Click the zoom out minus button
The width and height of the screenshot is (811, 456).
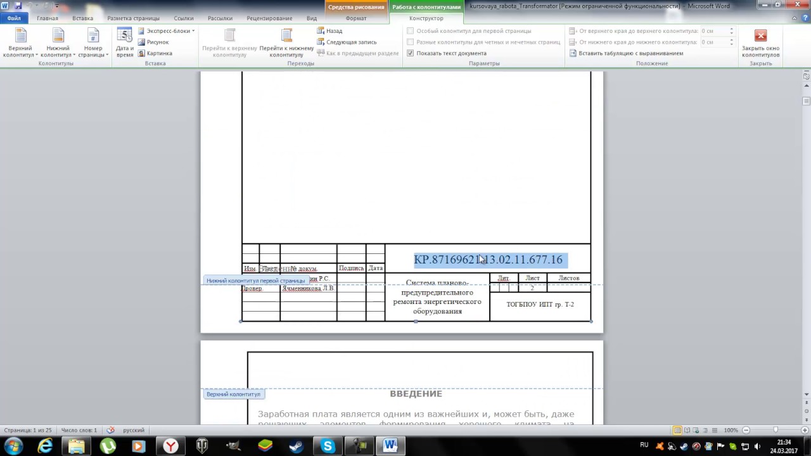point(746,431)
